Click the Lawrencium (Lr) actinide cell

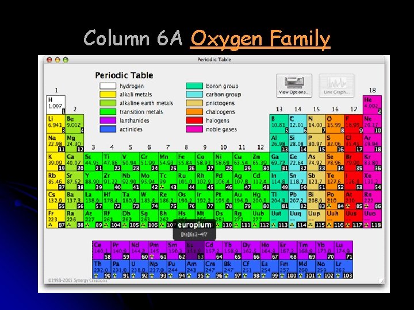point(343,269)
